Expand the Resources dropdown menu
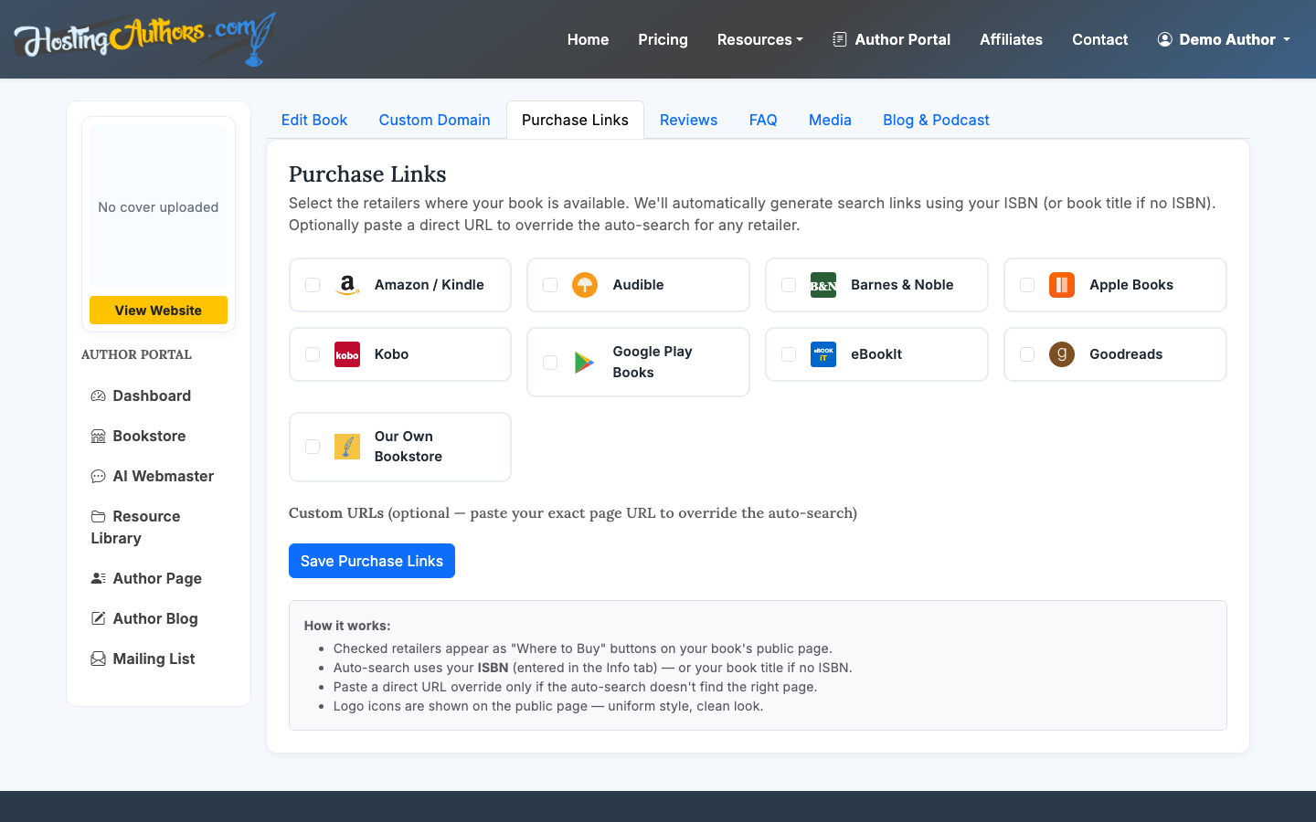Viewport: 1316px width, 822px height. (x=760, y=39)
